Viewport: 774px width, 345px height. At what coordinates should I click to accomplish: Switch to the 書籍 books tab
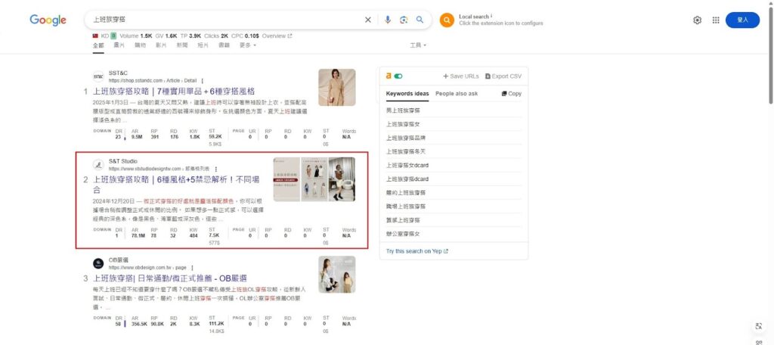pyautogui.click(x=224, y=45)
